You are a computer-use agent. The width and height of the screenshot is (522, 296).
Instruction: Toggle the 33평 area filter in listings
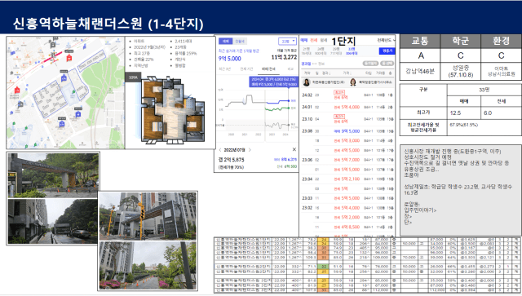[x=352, y=51]
